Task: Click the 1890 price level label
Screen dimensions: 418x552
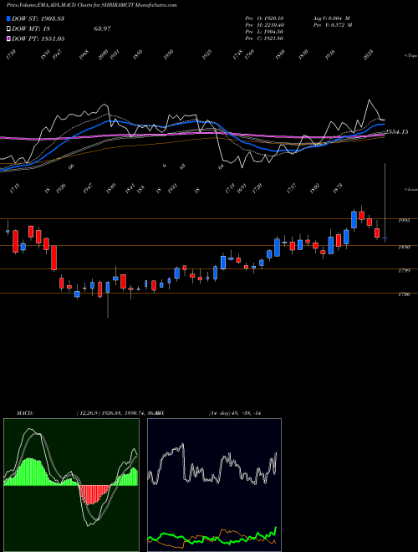Action: point(404,248)
